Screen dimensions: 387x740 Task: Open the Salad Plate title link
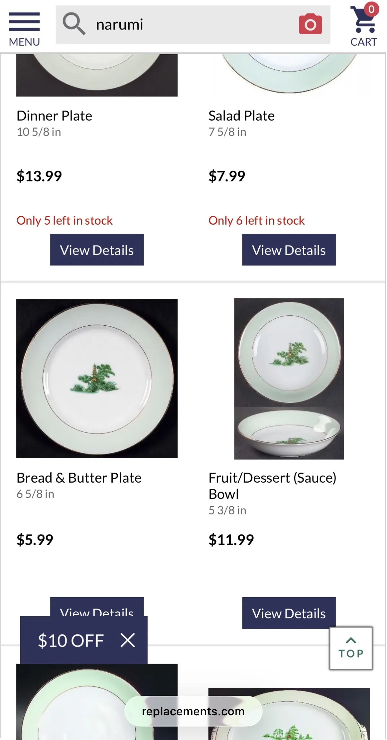click(x=241, y=116)
